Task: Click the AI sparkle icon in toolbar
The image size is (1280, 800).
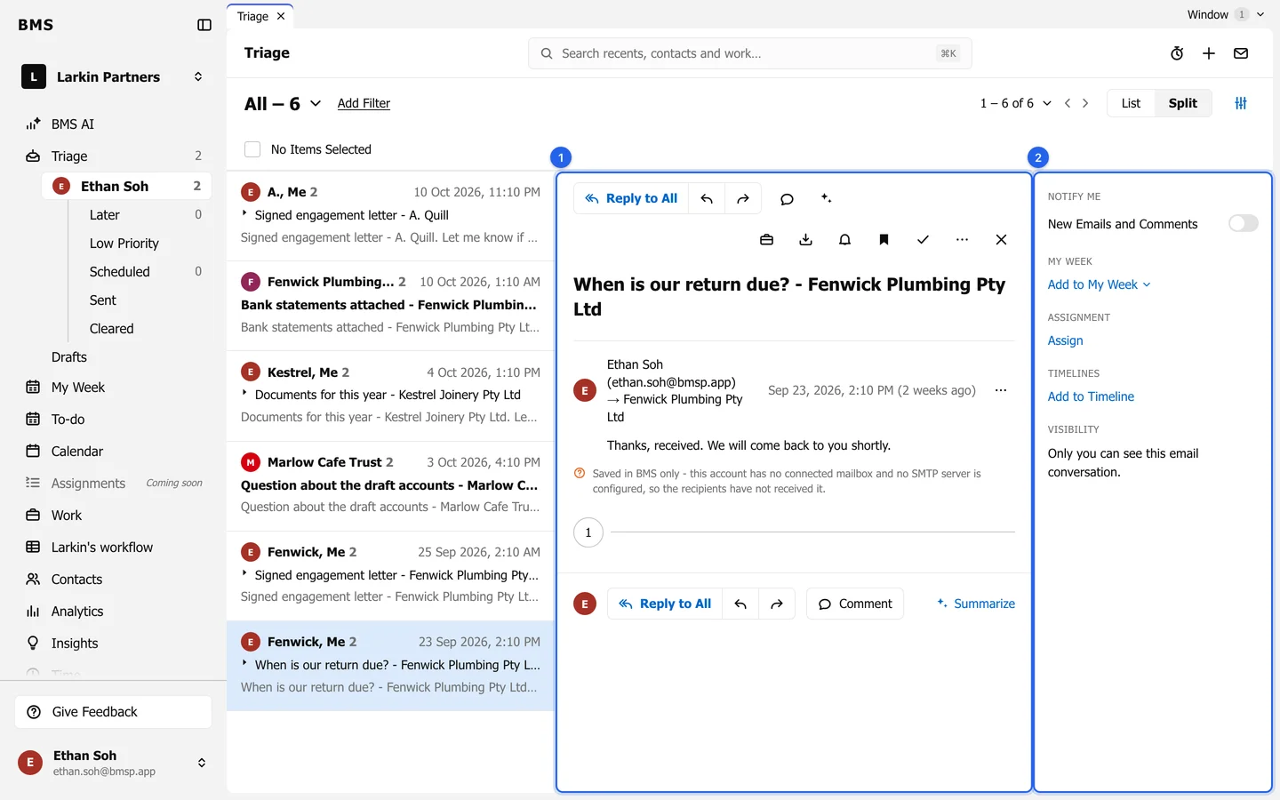Action: pos(826,198)
